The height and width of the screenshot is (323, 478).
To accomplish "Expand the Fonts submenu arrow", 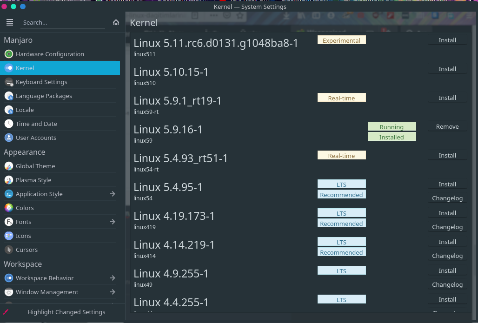I will click(113, 222).
